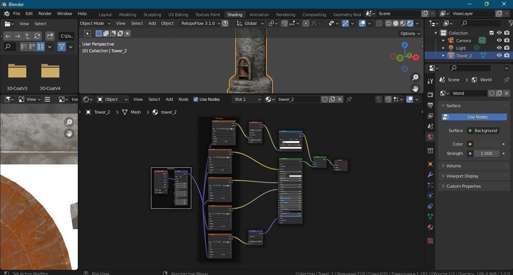Click the zoom magnifier in 3D viewport
513x275 pixels.
click(x=415, y=77)
